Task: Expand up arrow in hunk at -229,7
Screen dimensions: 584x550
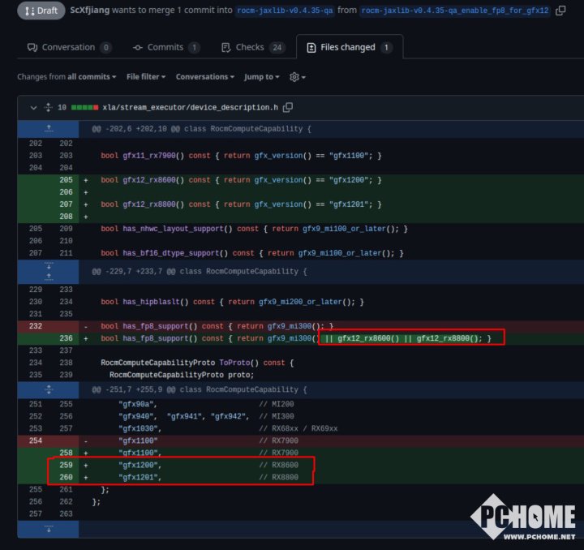Action: click(x=49, y=277)
